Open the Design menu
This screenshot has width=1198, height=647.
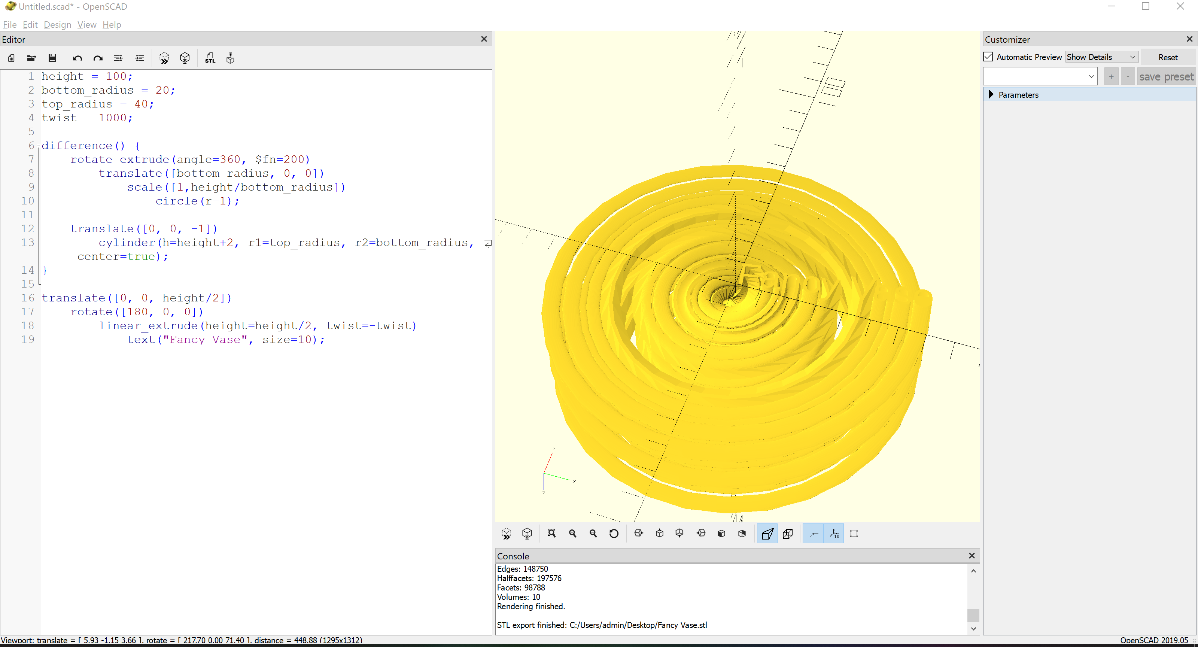tap(57, 25)
